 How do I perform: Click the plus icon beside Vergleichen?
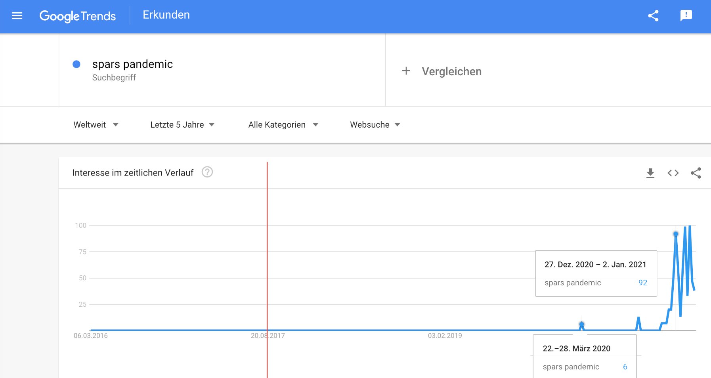coord(406,71)
